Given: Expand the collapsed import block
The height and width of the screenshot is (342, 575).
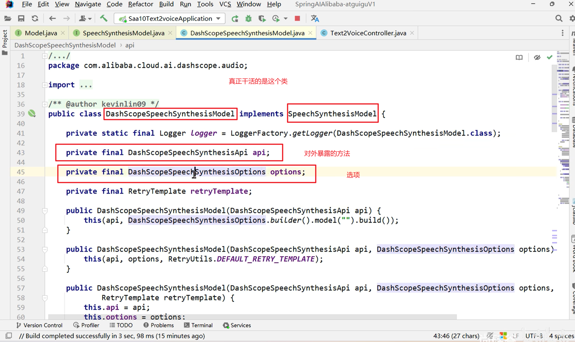Looking at the screenshot, I should [x=44, y=85].
